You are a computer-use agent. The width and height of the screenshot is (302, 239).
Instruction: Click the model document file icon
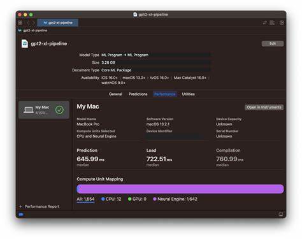tap(25, 43)
